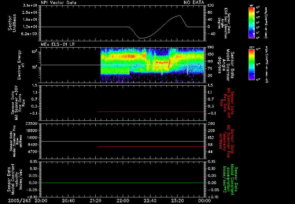Click the '20:00' time axis label
The width and height of the screenshot is (295, 204).
coord(41,201)
